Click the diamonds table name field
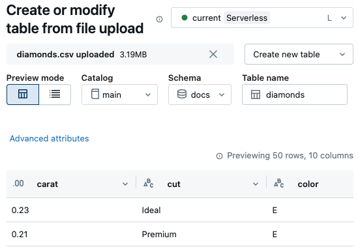358x247 pixels. 295,94
